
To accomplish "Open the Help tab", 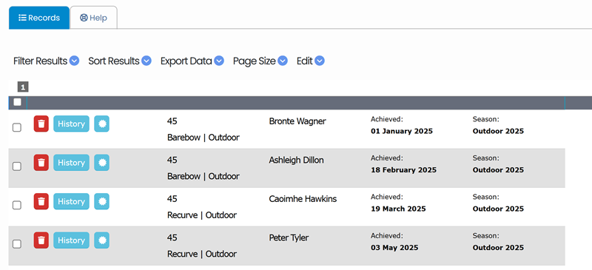I will coord(94,18).
